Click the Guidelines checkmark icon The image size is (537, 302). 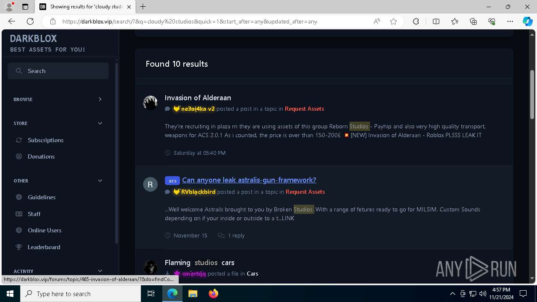pyautogui.click(x=18, y=197)
